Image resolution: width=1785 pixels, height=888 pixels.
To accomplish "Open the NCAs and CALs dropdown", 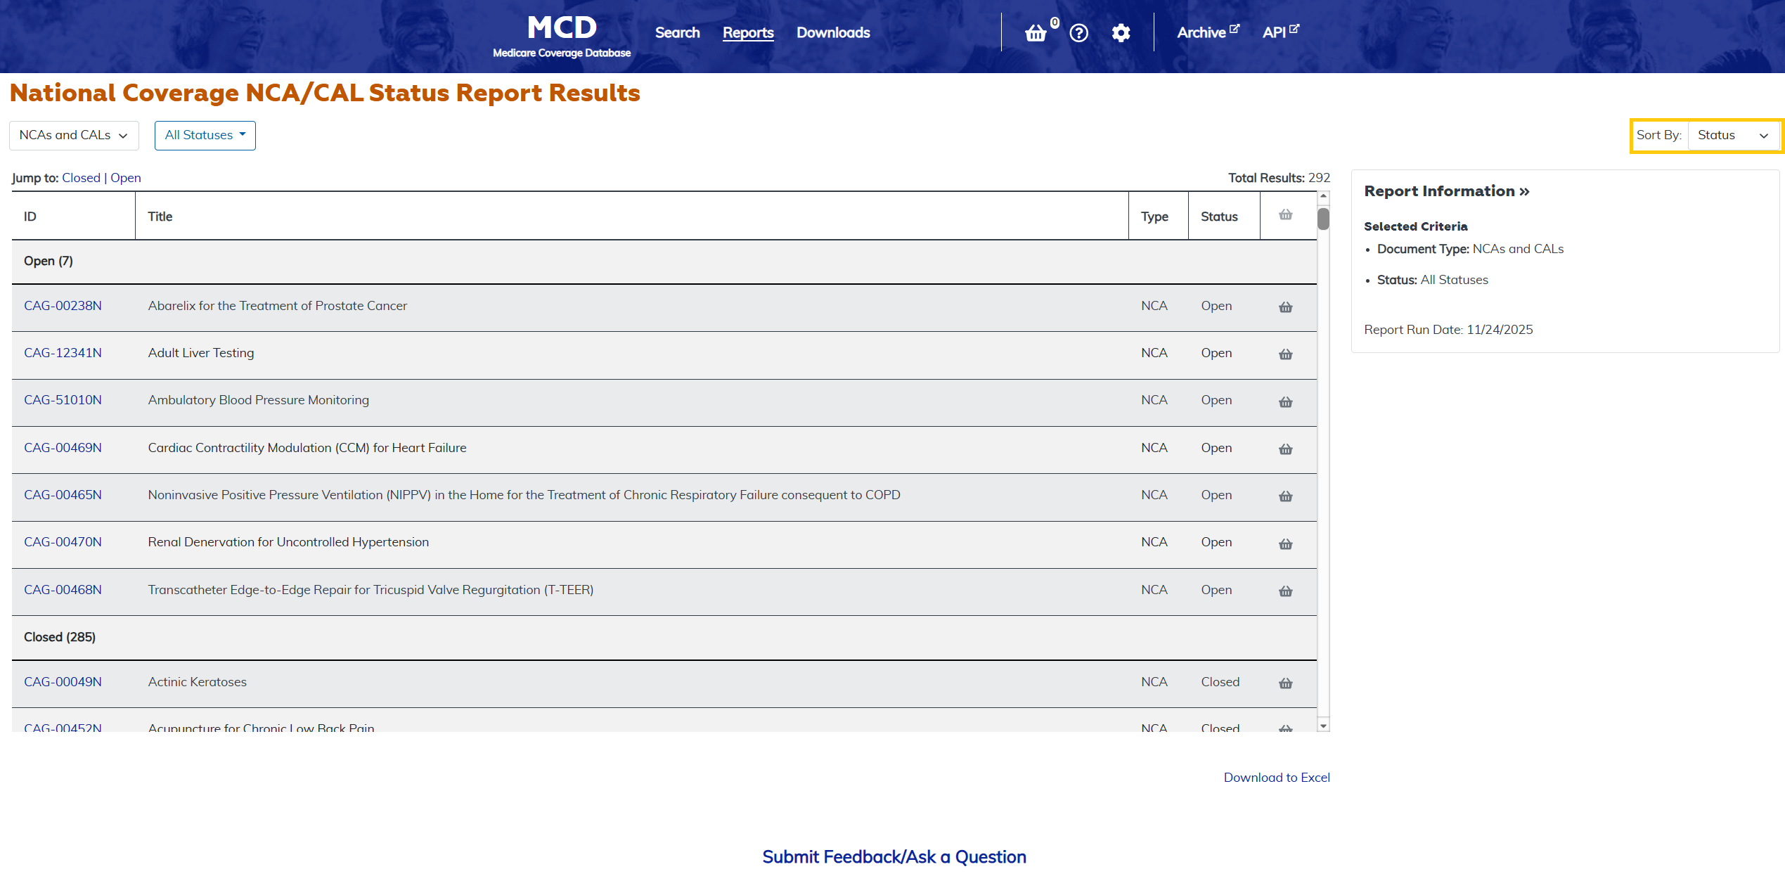I will click(x=74, y=135).
